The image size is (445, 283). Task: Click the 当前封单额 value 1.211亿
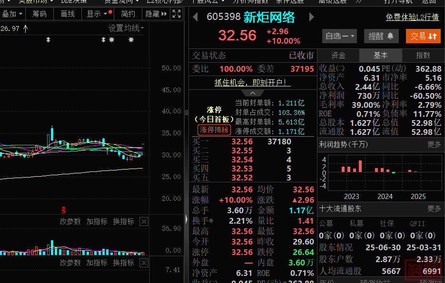pos(291,103)
